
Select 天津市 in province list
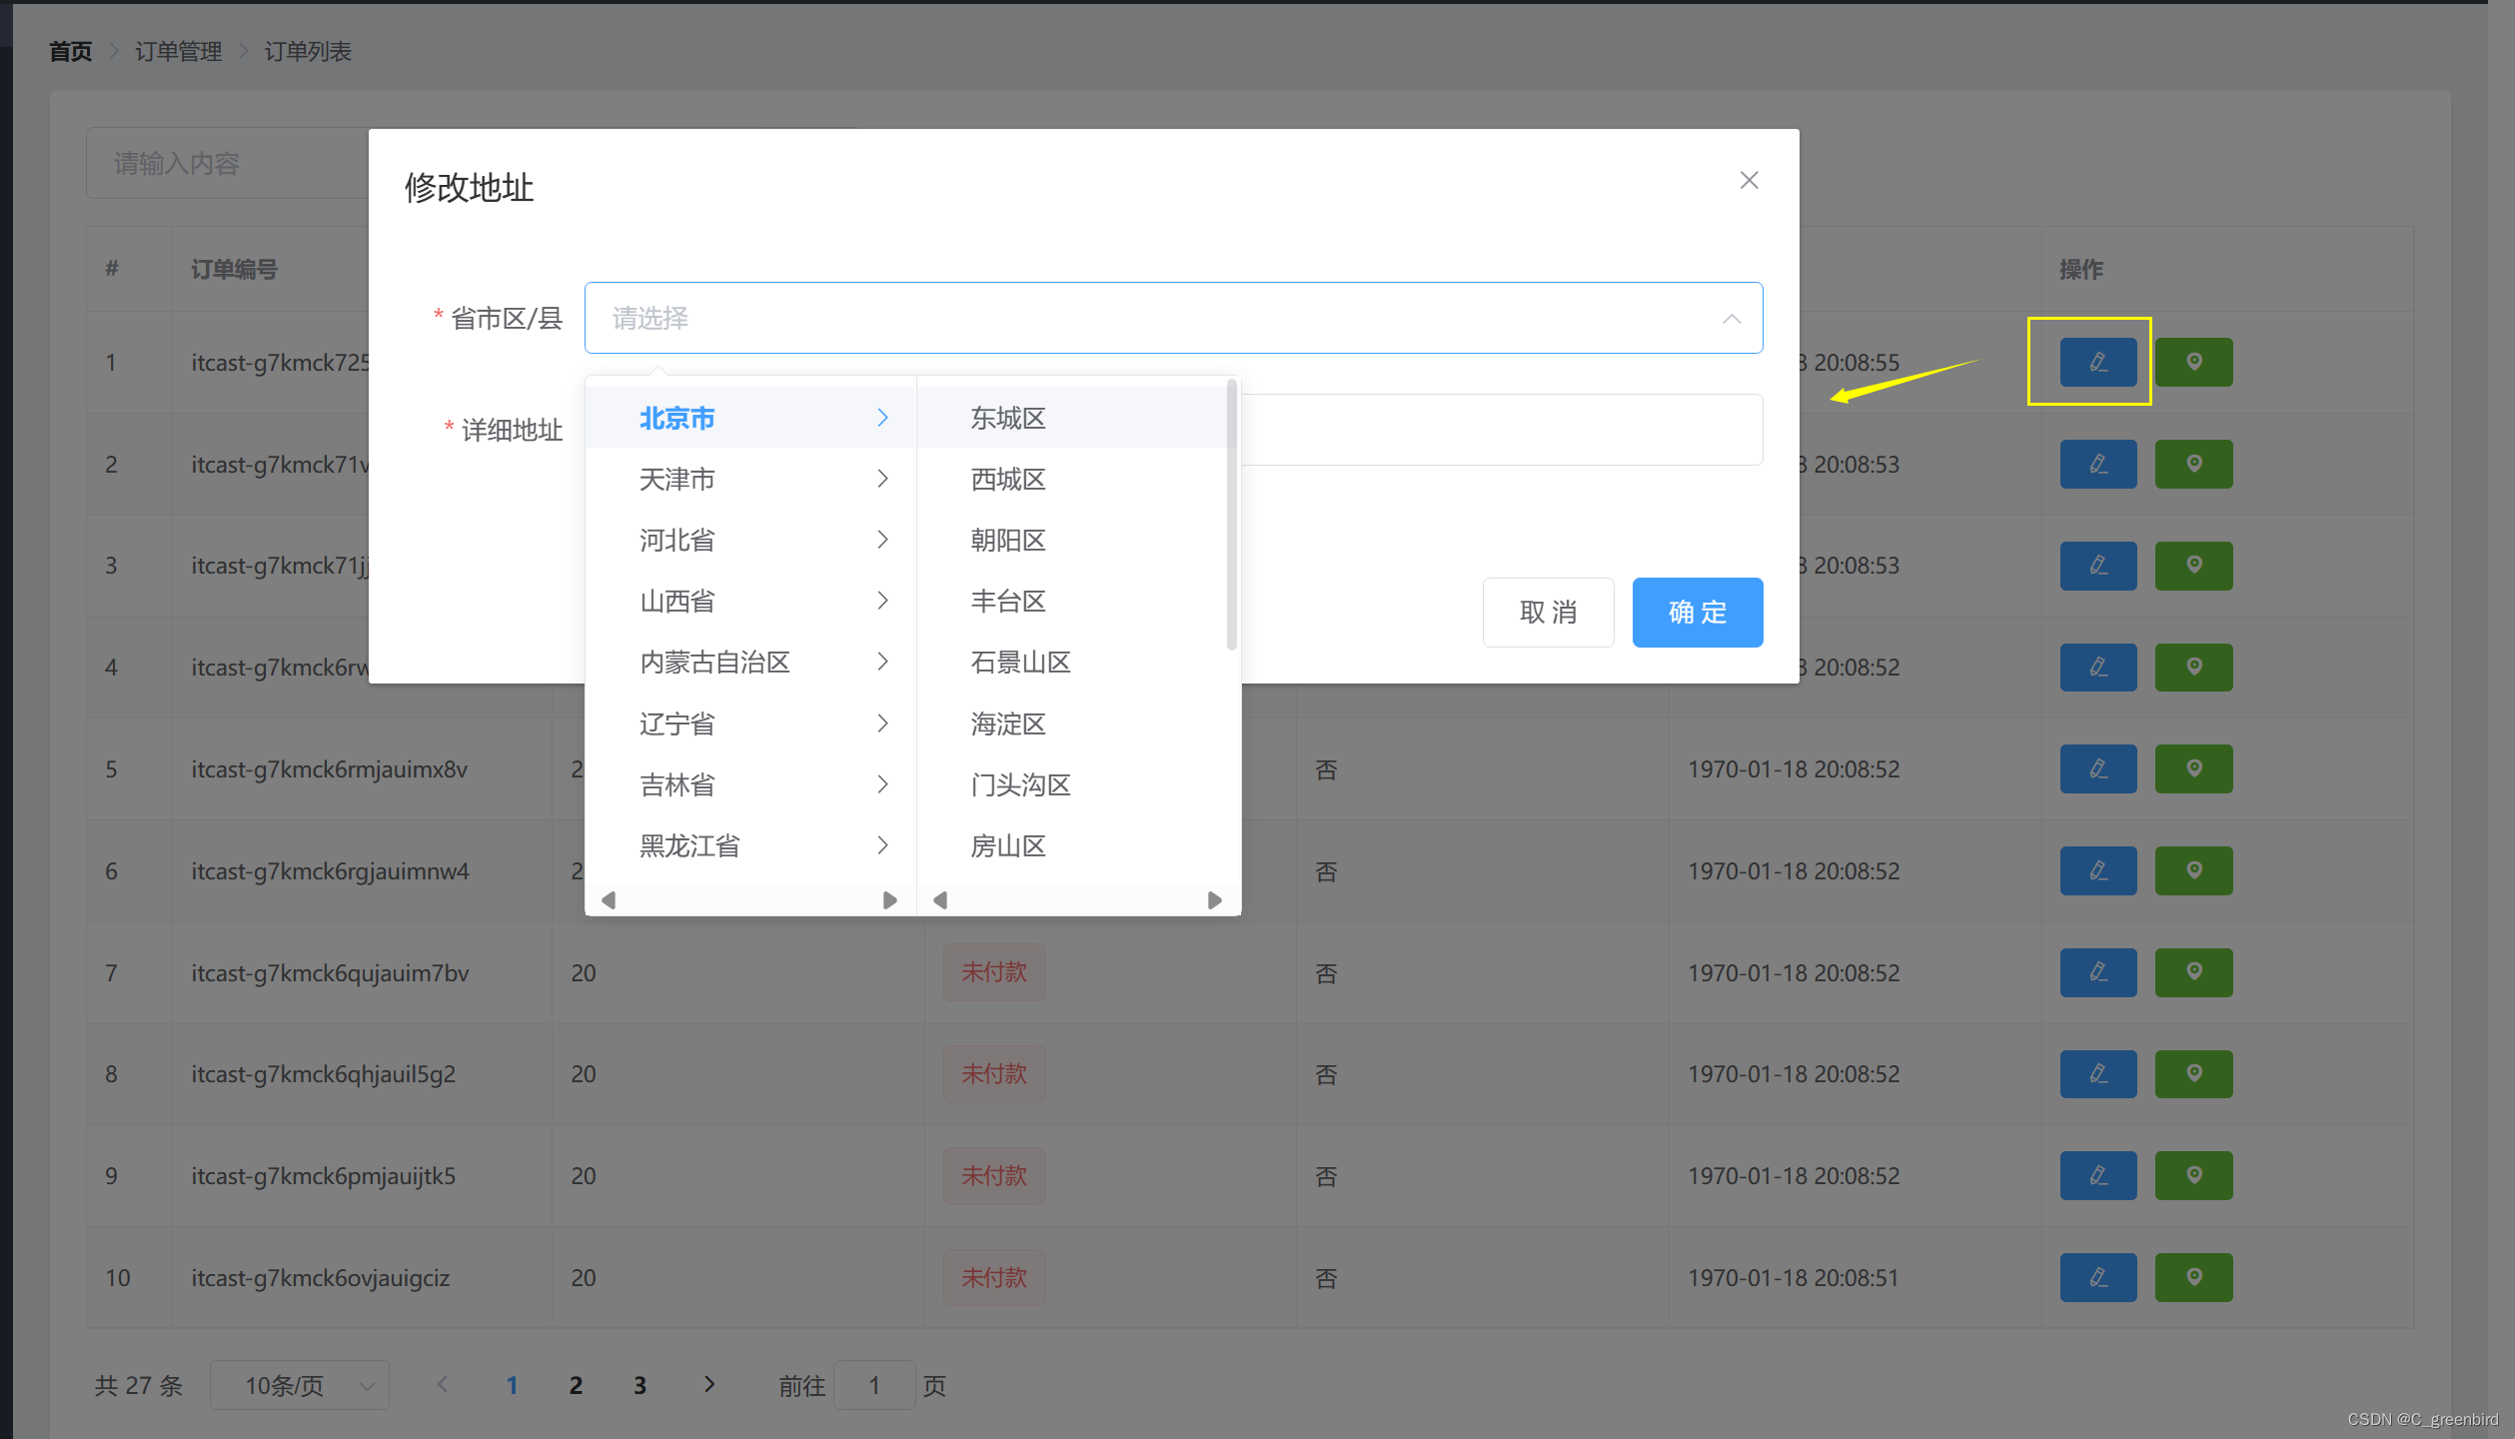[x=750, y=479]
